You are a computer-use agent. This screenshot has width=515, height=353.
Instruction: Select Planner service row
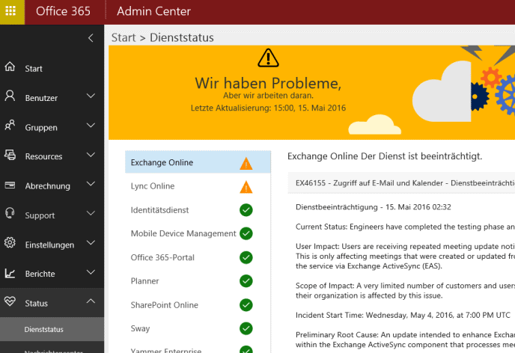[198, 281]
